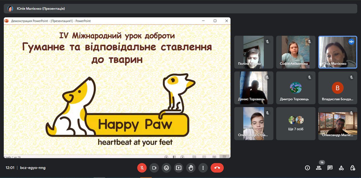Leave the call with the red hang-up button
The width and height of the screenshot is (361, 178).
pyautogui.click(x=217, y=168)
